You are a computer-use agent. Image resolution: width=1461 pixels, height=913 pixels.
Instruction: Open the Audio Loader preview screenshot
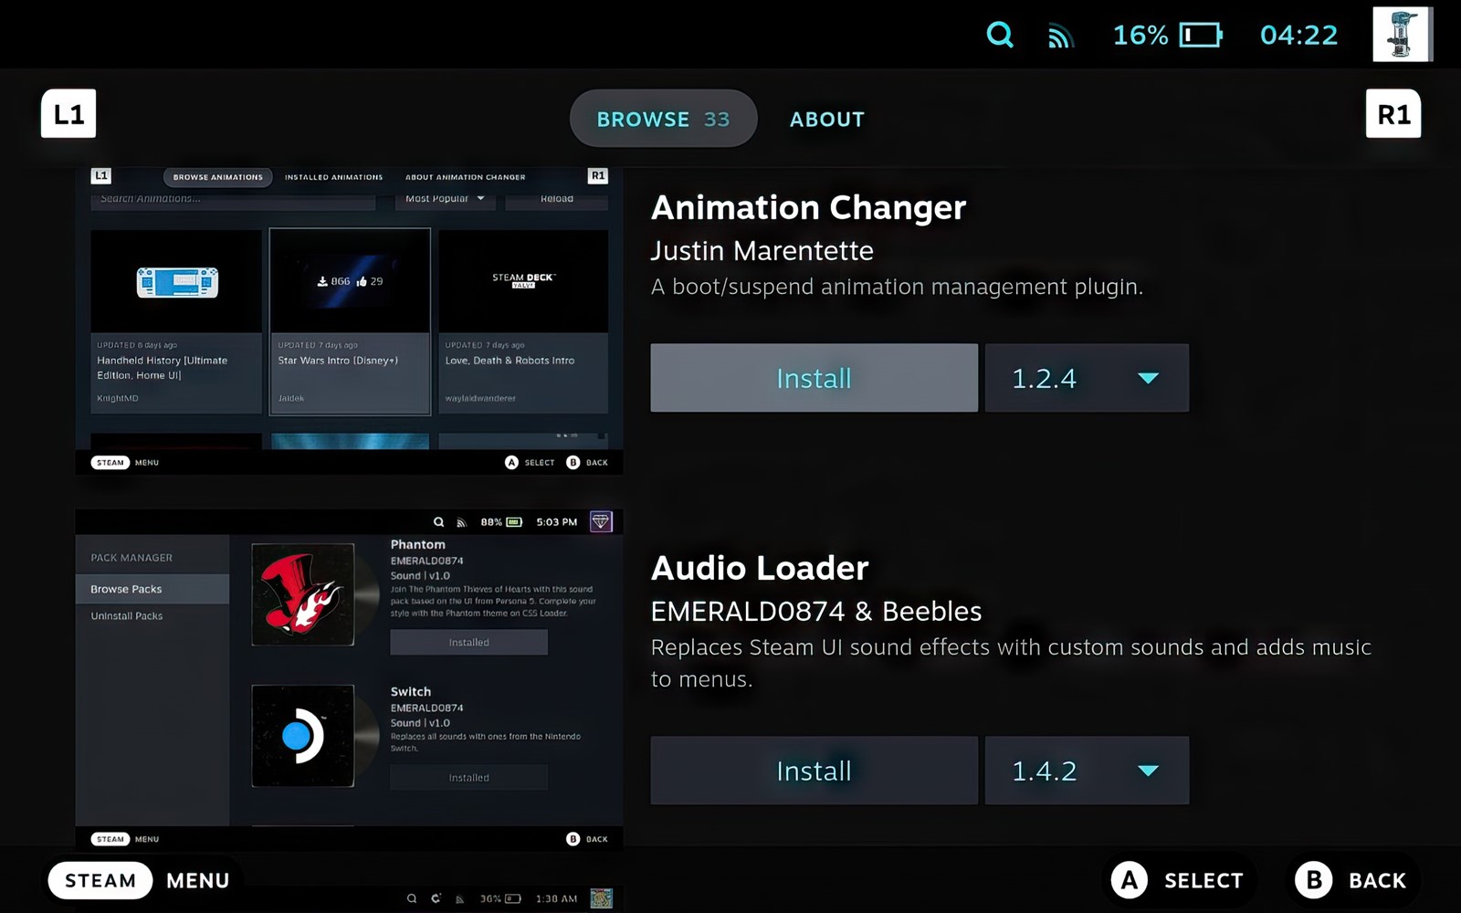349,681
